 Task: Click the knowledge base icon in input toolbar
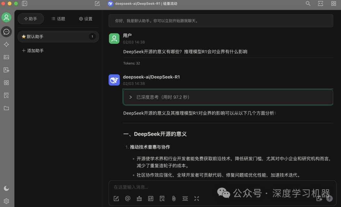[162, 198]
